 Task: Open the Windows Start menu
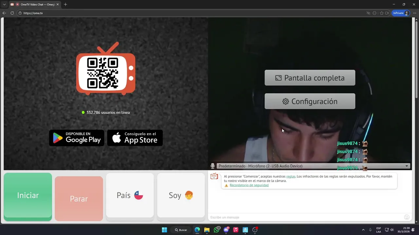pyautogui.click(x=164, y=230)
